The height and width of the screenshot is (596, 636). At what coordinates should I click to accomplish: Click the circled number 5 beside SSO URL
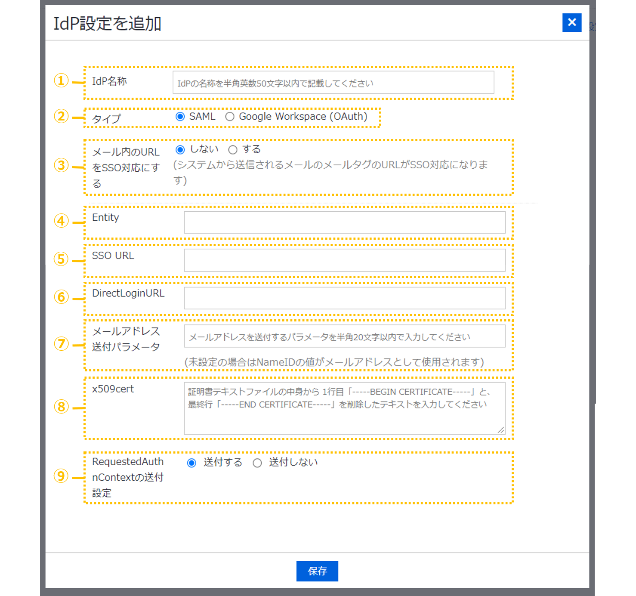(61, 259)
